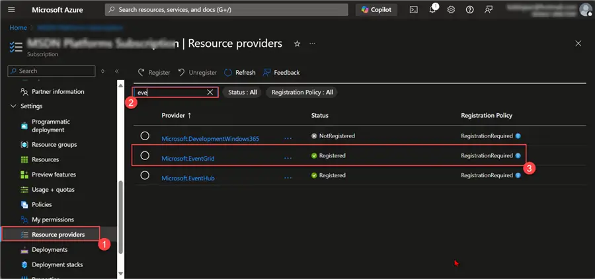Click the Microsoft Azure logo text
The height and width of the screenshot is (279, 595).
coord(58,10)
